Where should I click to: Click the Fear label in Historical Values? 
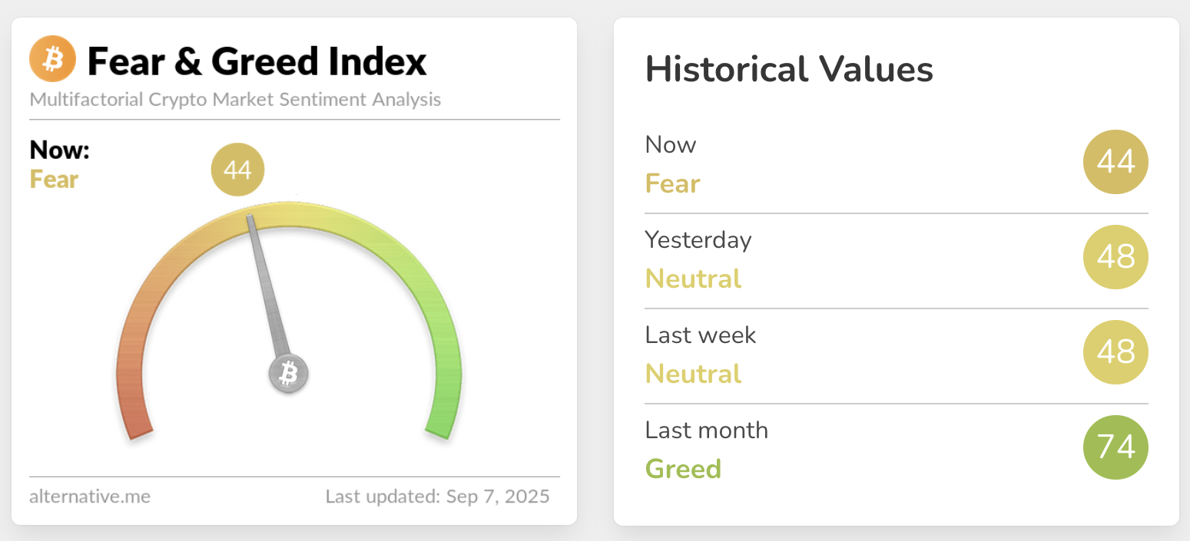coord(672,183)
